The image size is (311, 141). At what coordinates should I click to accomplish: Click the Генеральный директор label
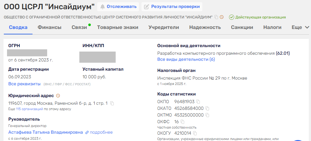27,126
